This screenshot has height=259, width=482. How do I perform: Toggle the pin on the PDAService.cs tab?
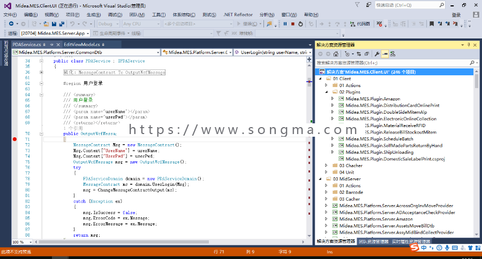pos(51,45)
